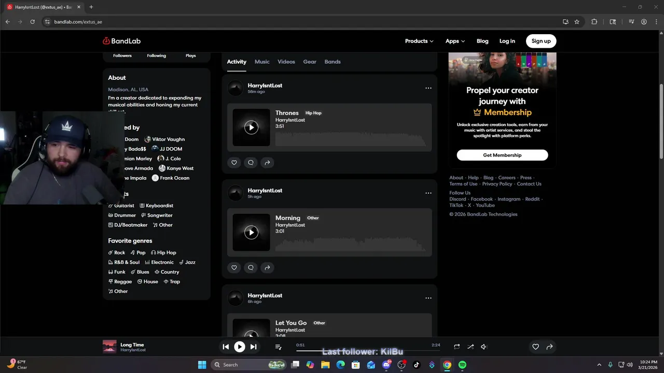Open the Privacy Policy link
This screenshot has height=373, width=664.
click(497, 184)
